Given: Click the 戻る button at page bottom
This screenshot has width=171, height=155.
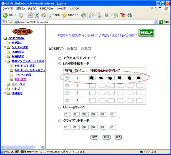Looking at the screenshot, I should click(x=118, y=137).
